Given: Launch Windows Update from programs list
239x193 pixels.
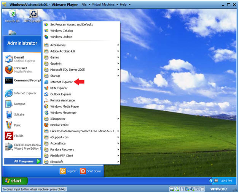Looking at the screenshot, I should [x=81, y=37].
